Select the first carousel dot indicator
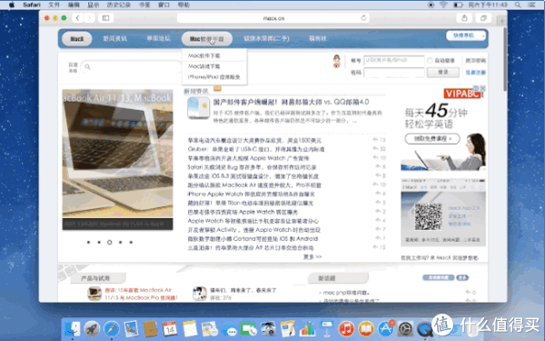 (x=88, y=242)
